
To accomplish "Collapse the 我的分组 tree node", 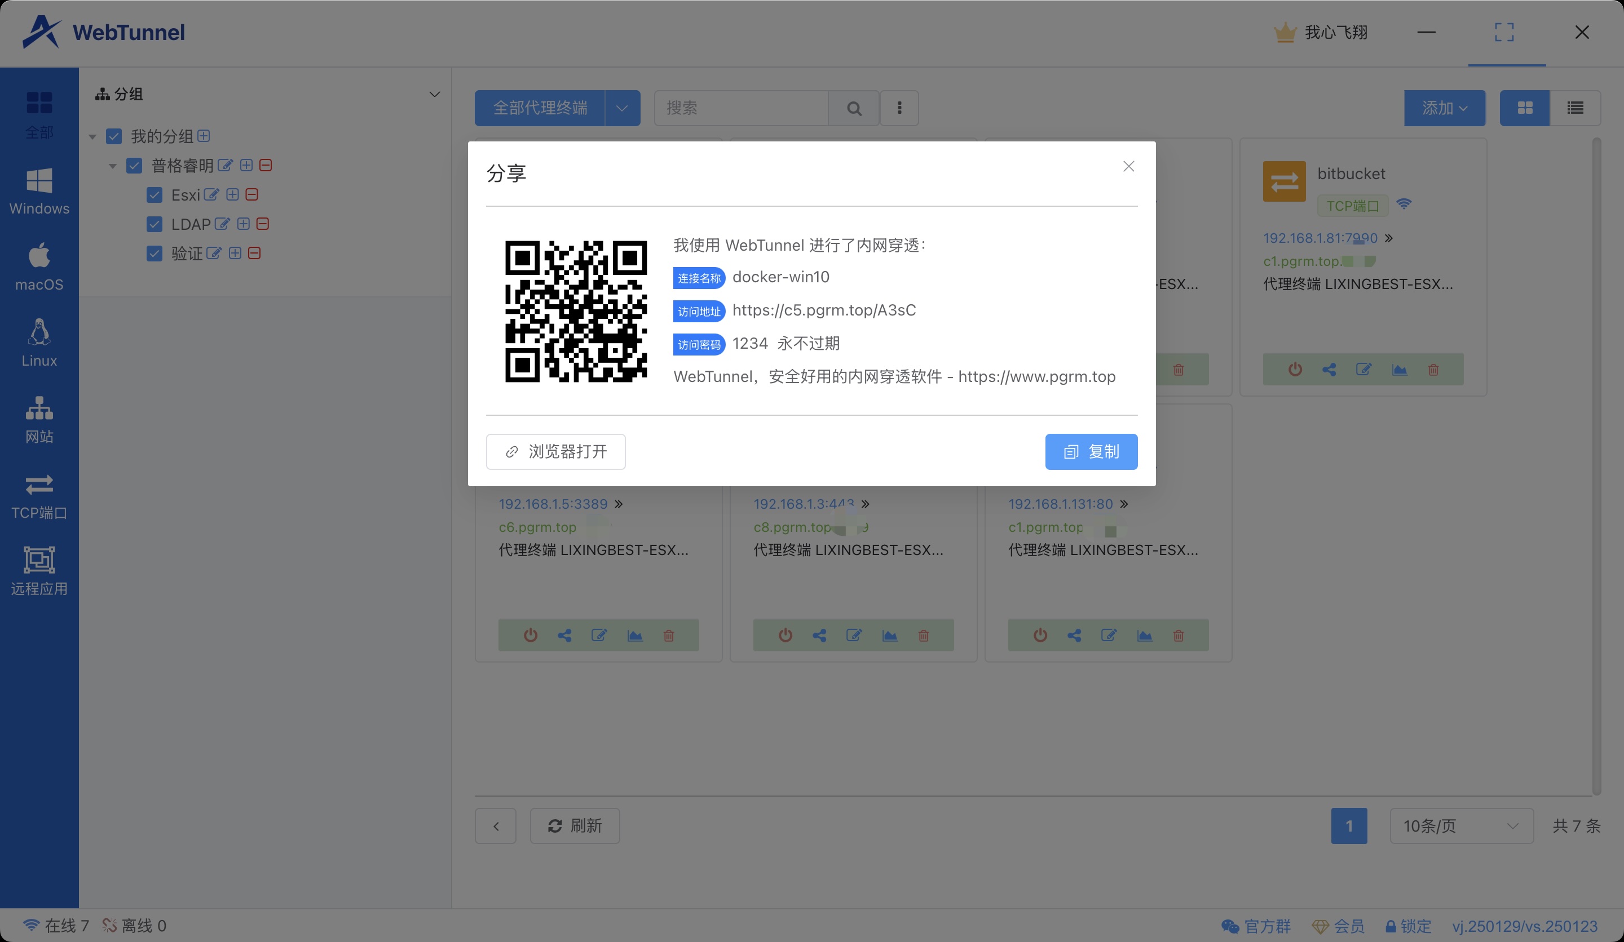I will (x=93, y=137).
